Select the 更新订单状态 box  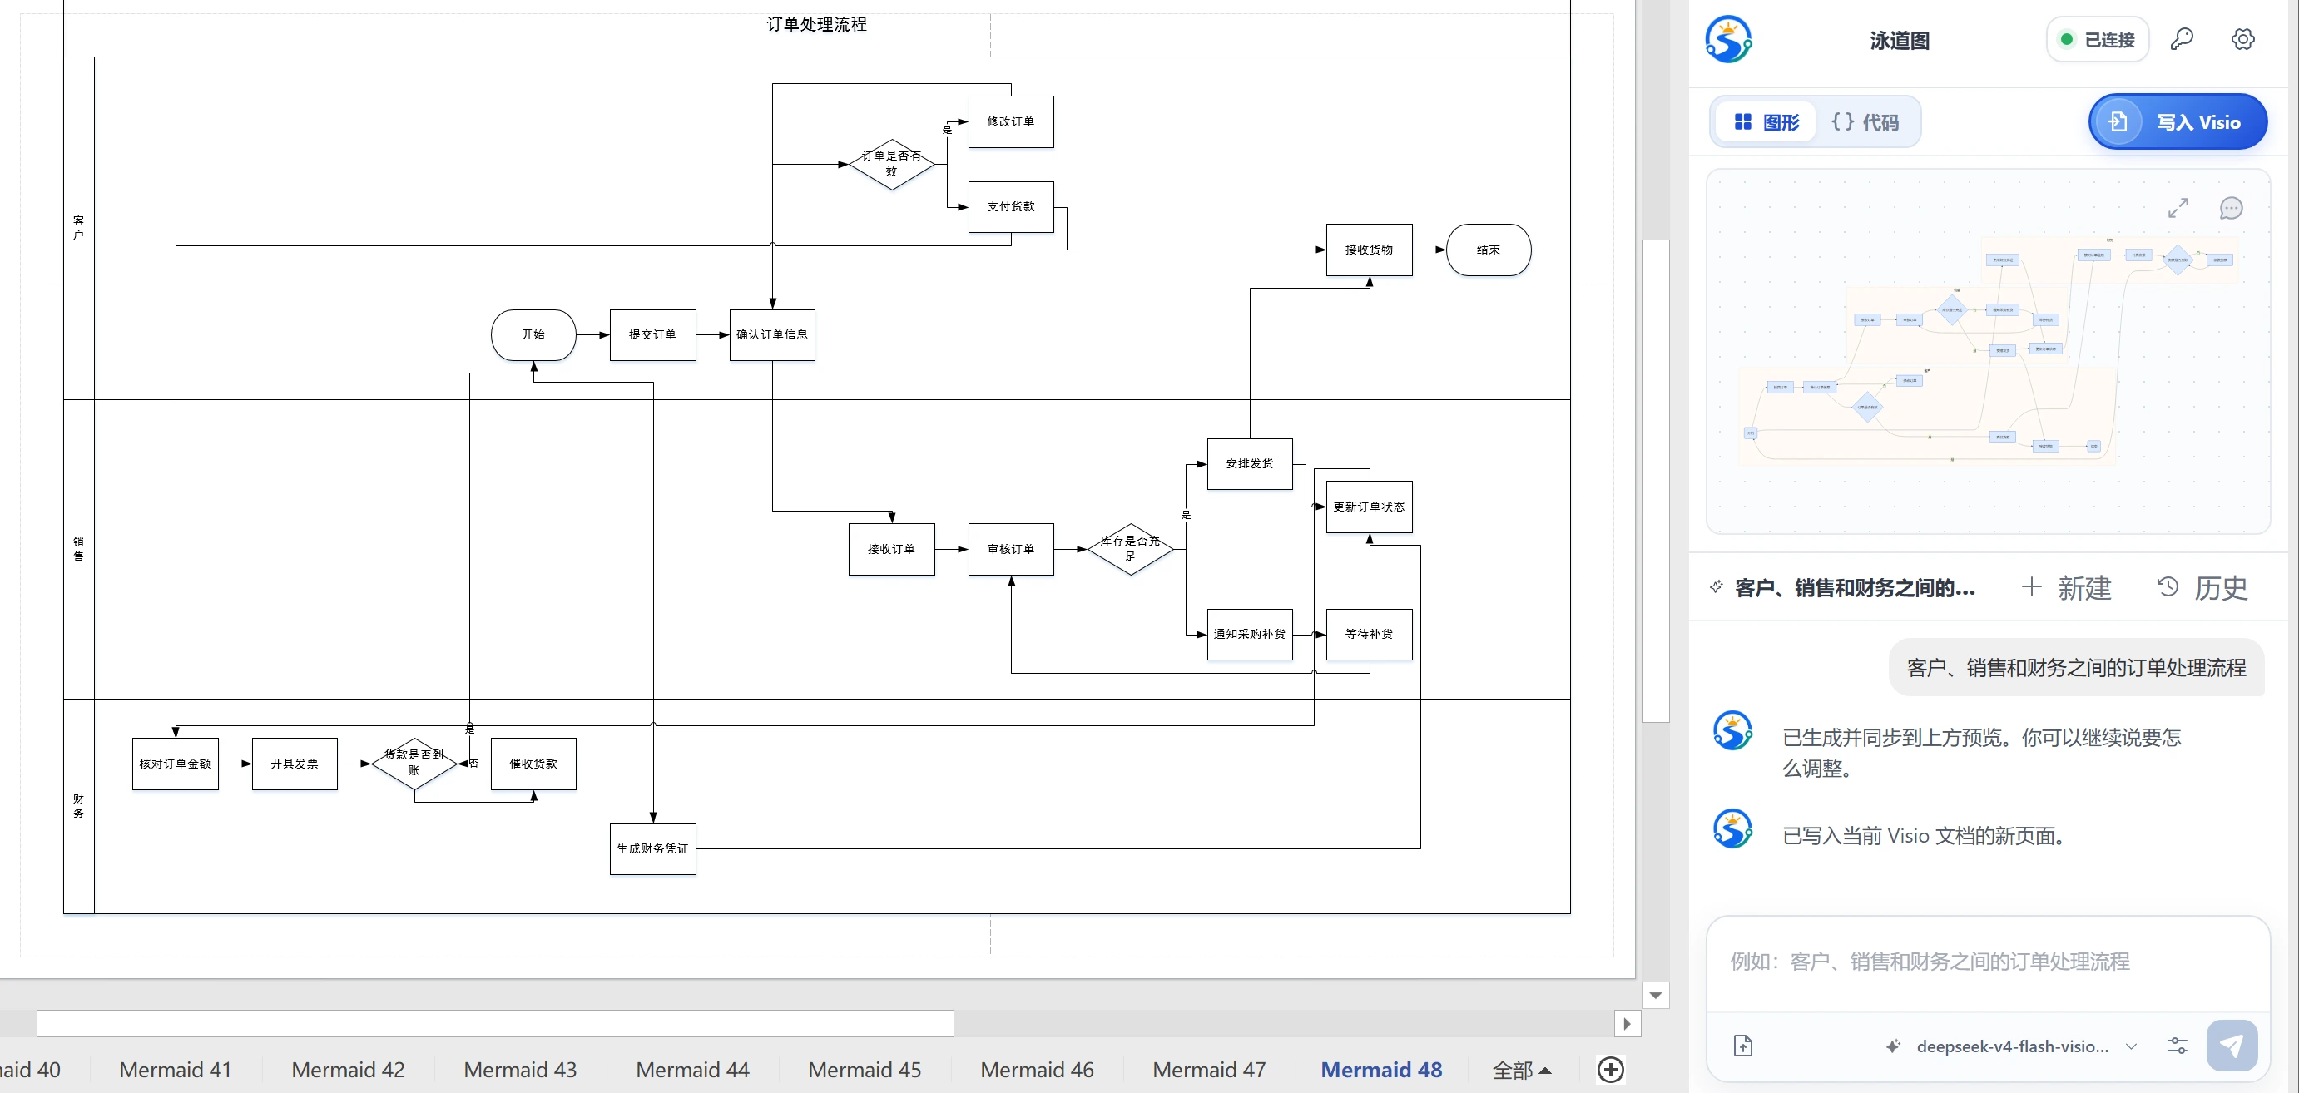click(1368, 506)
